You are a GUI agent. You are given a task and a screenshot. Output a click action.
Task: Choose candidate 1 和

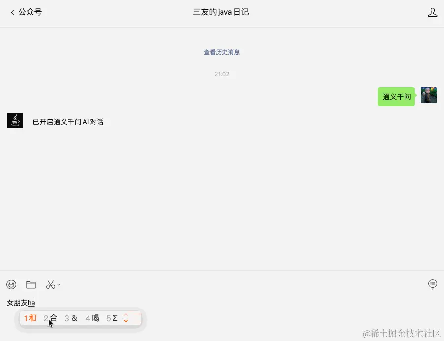pyautogui.click(x=30, y=318)
